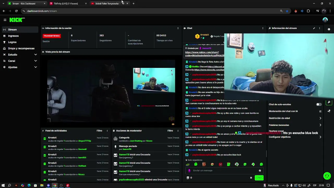Image resolution: width=334 pixels, height=188 pixels.
Task: Click the address bar URL
Action: (x=42, y=11)
